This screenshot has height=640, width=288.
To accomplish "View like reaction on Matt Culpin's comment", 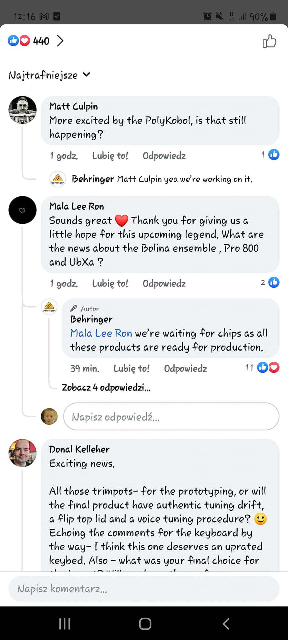I will (271, 155).
